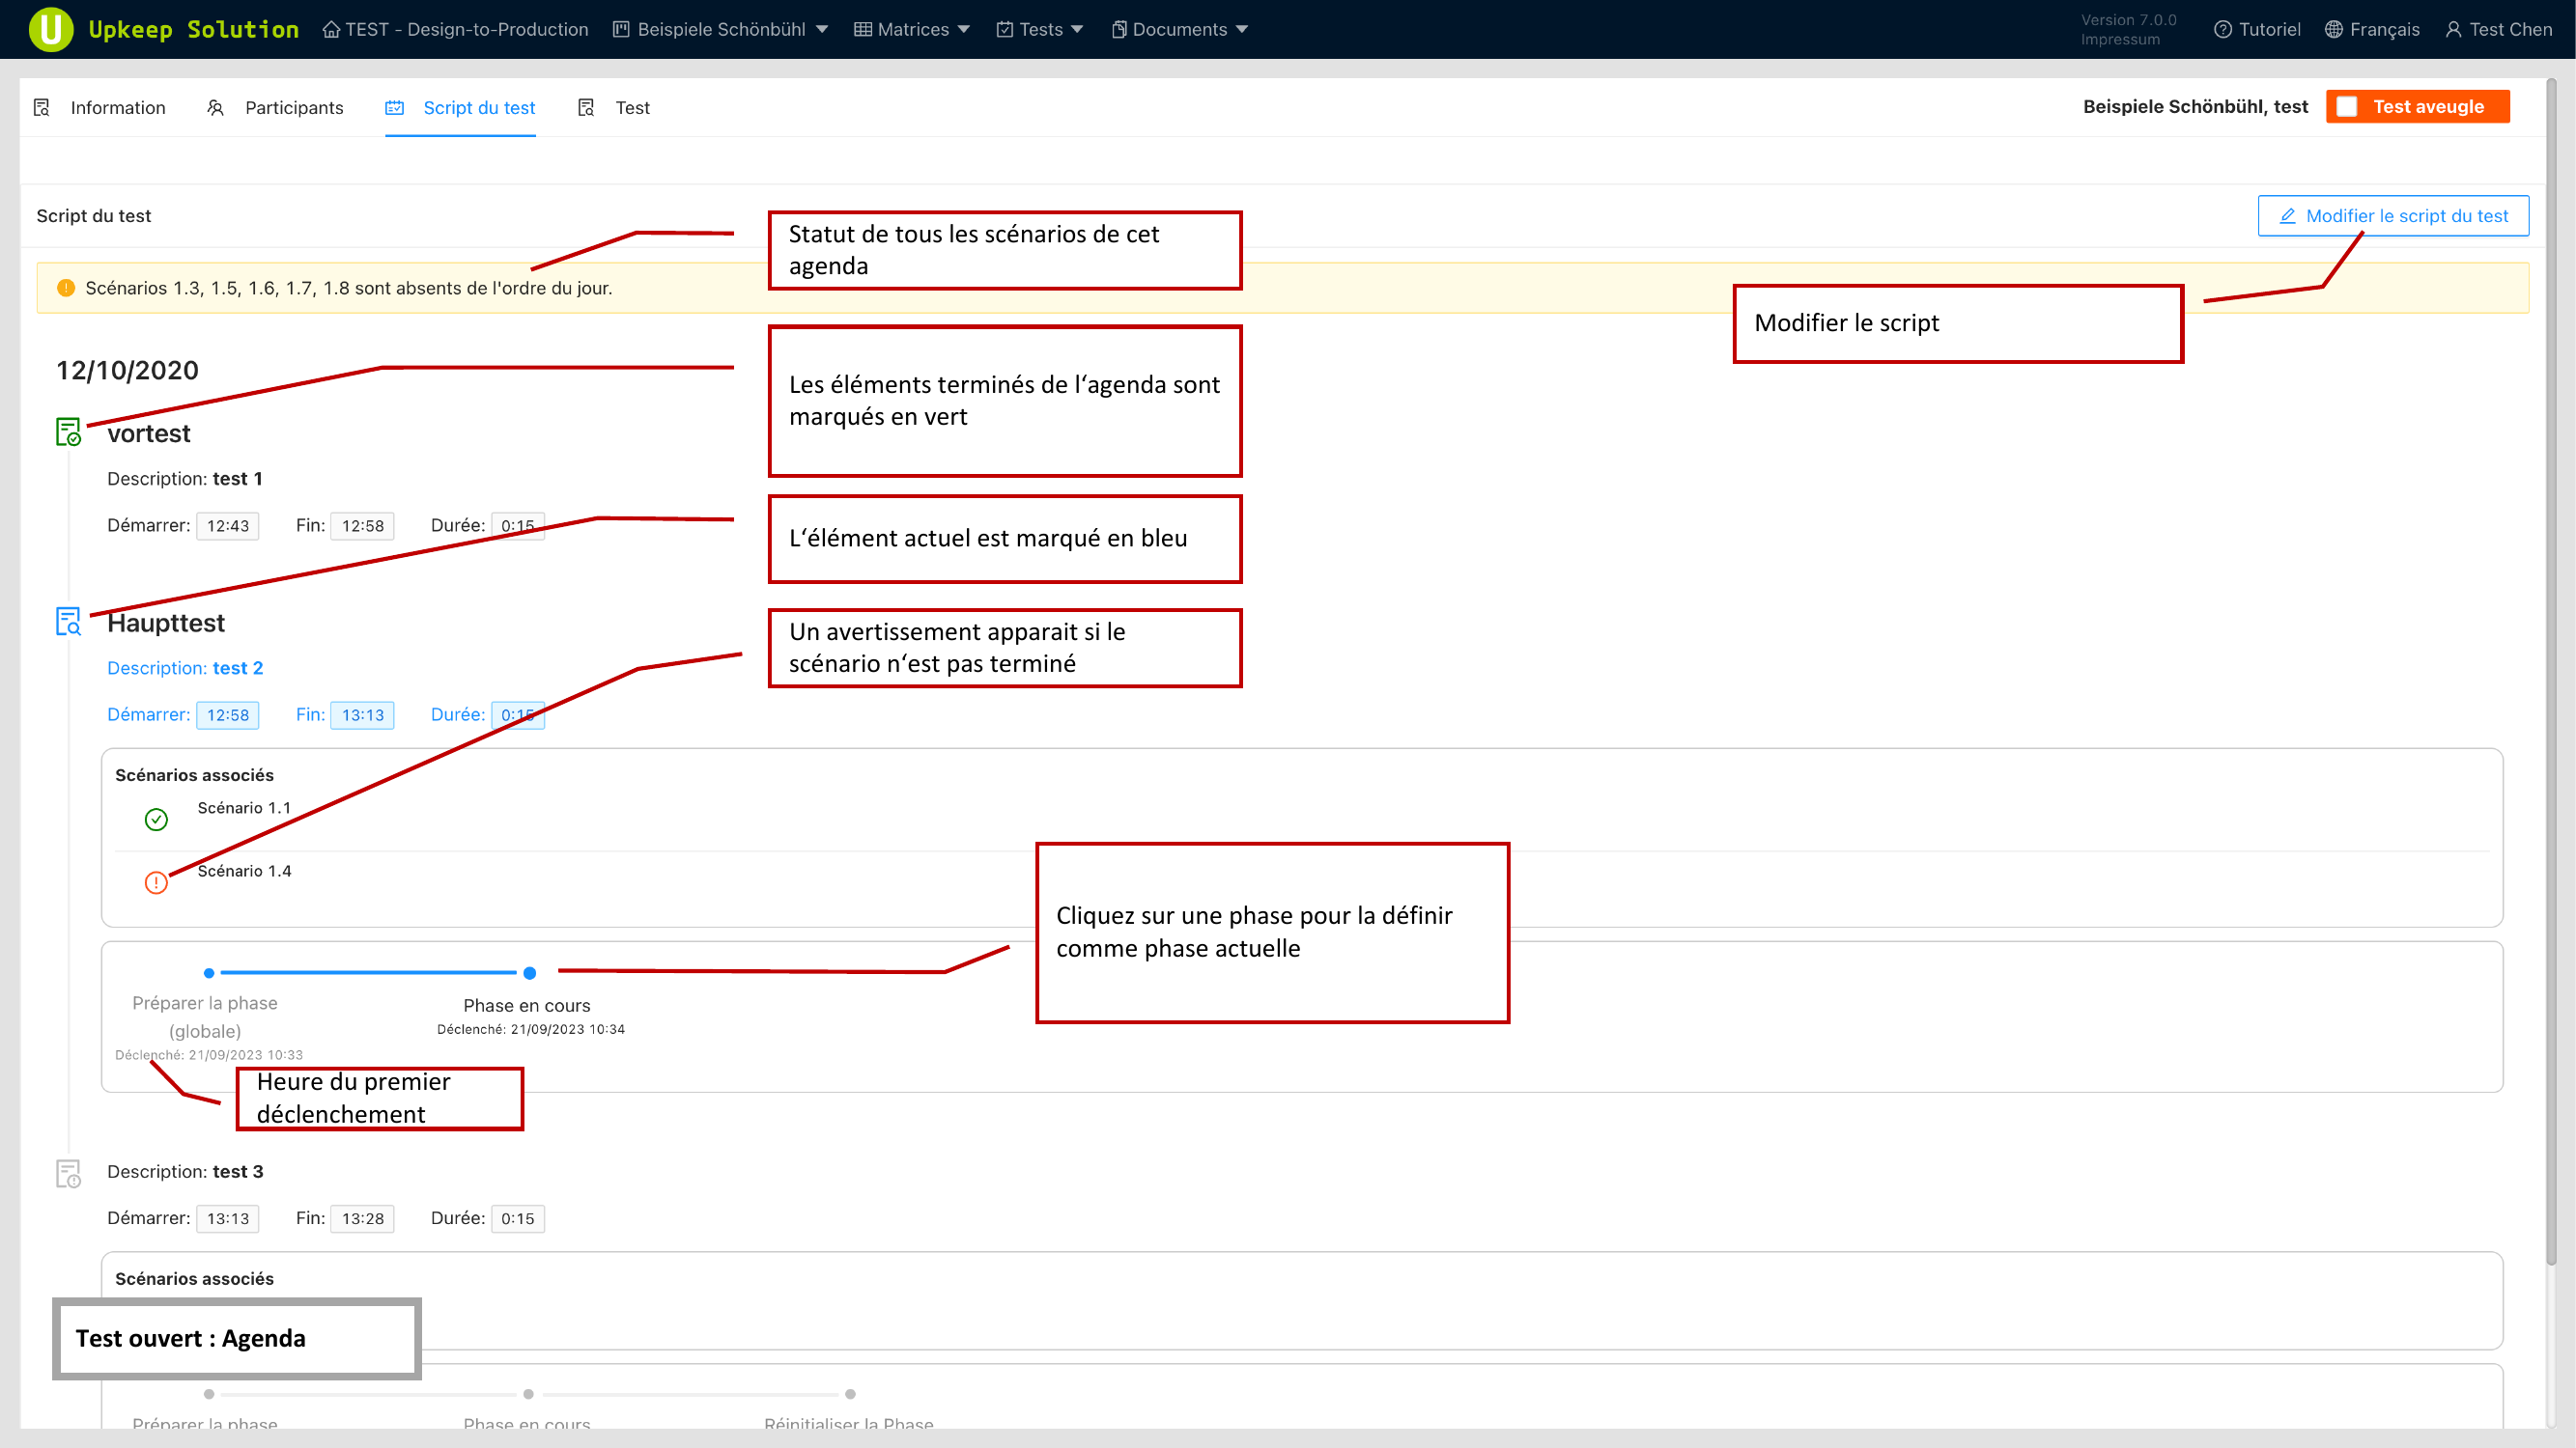Expand the Documents dropdown menu
This screenshot has height=1448, width=2576.
tap(1180, 29)
